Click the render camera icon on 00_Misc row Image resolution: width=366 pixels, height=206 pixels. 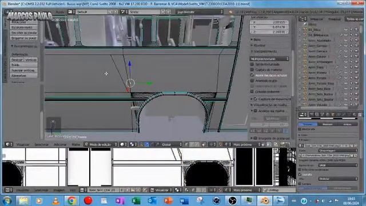356,30
